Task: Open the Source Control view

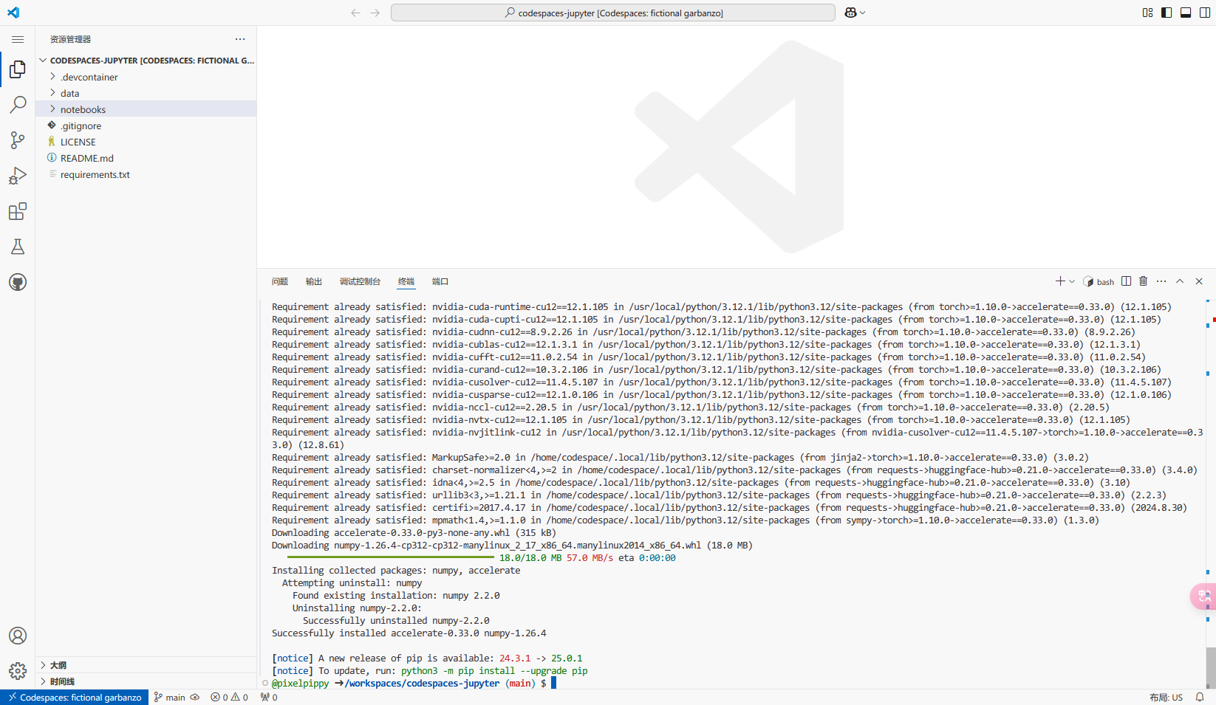Action: point(18,140)
